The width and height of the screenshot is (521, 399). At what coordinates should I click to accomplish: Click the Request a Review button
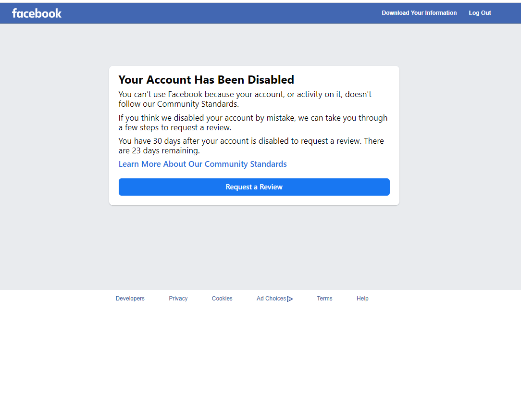pos(254,187)
